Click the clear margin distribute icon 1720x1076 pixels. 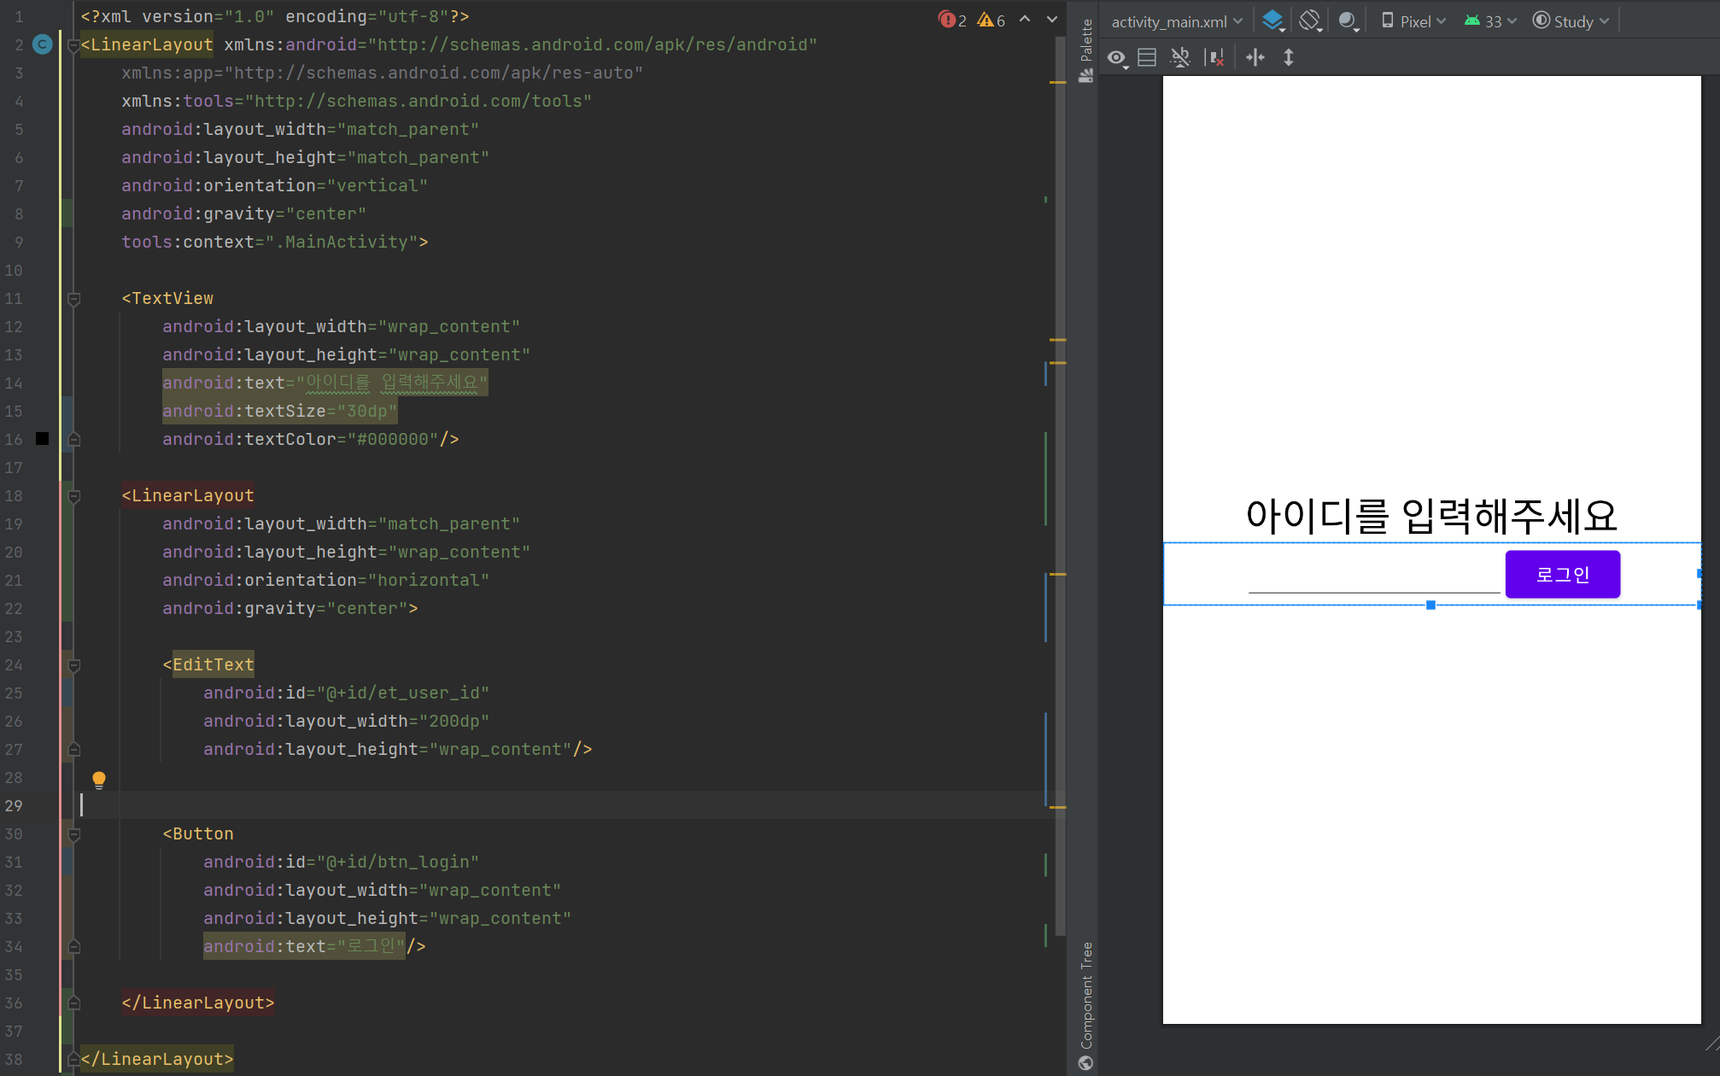coord(1214,58)
